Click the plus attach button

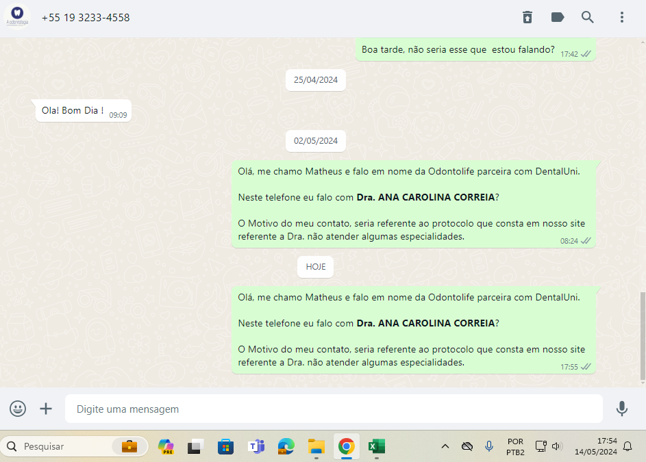click(46, 409)
